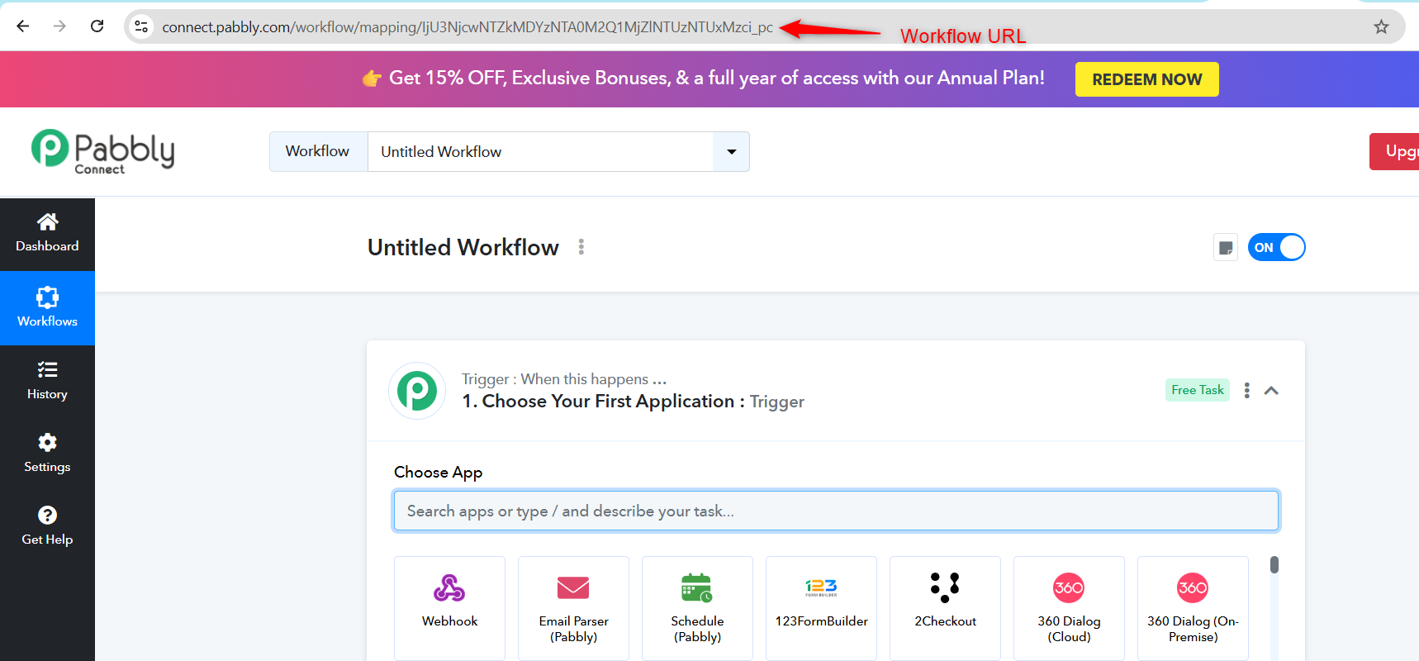Open History in the sidebar
The width and height of the screenshot is (1419, 661).
pos(47,381)
